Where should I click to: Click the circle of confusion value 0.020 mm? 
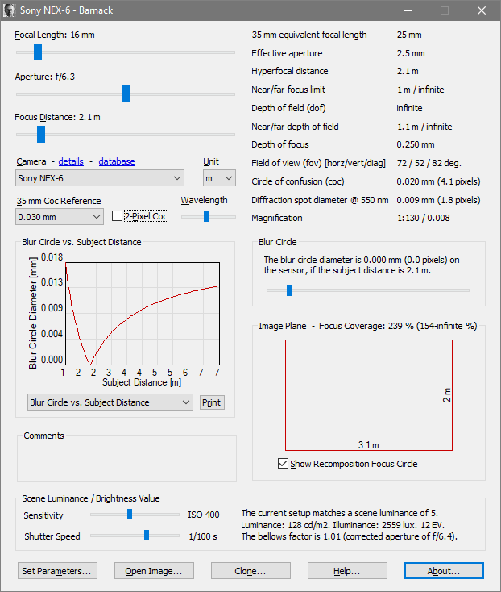(x=416, y=181)
